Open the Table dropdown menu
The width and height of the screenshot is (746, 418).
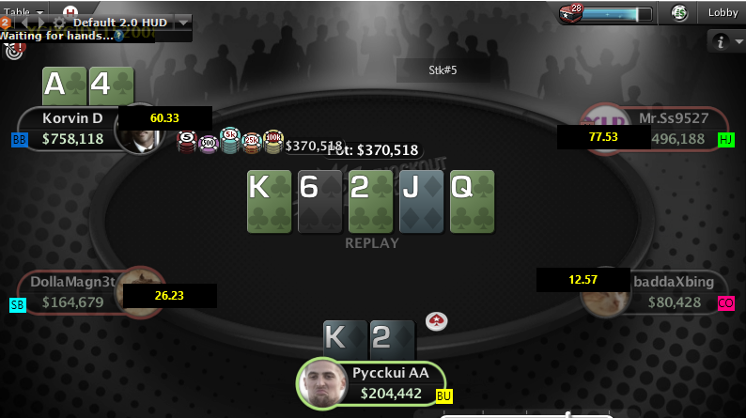pos(23,11)
